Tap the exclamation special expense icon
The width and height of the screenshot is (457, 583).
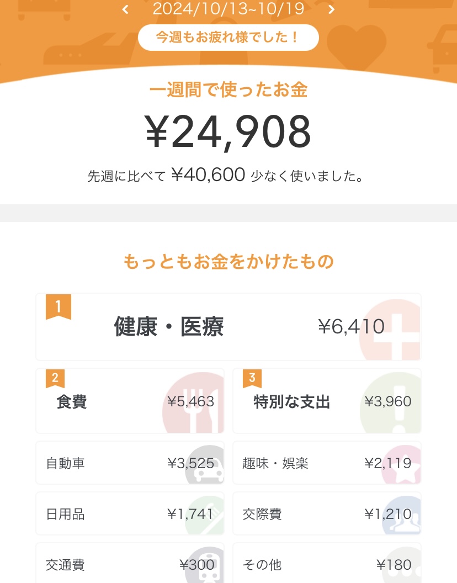395,407
